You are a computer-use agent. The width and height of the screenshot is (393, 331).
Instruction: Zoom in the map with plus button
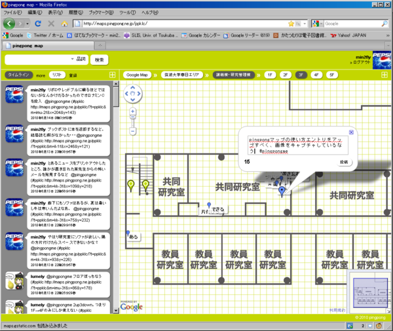[132, 111]
